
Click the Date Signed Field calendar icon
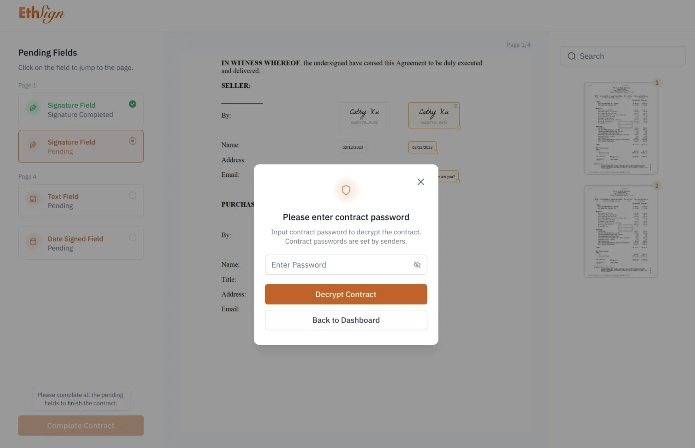tap(33, 242)
